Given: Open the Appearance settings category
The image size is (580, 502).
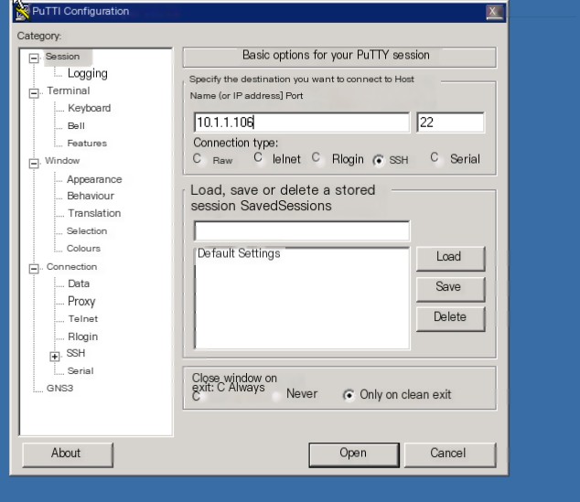Looking at the screenshot, I should 94,179.
